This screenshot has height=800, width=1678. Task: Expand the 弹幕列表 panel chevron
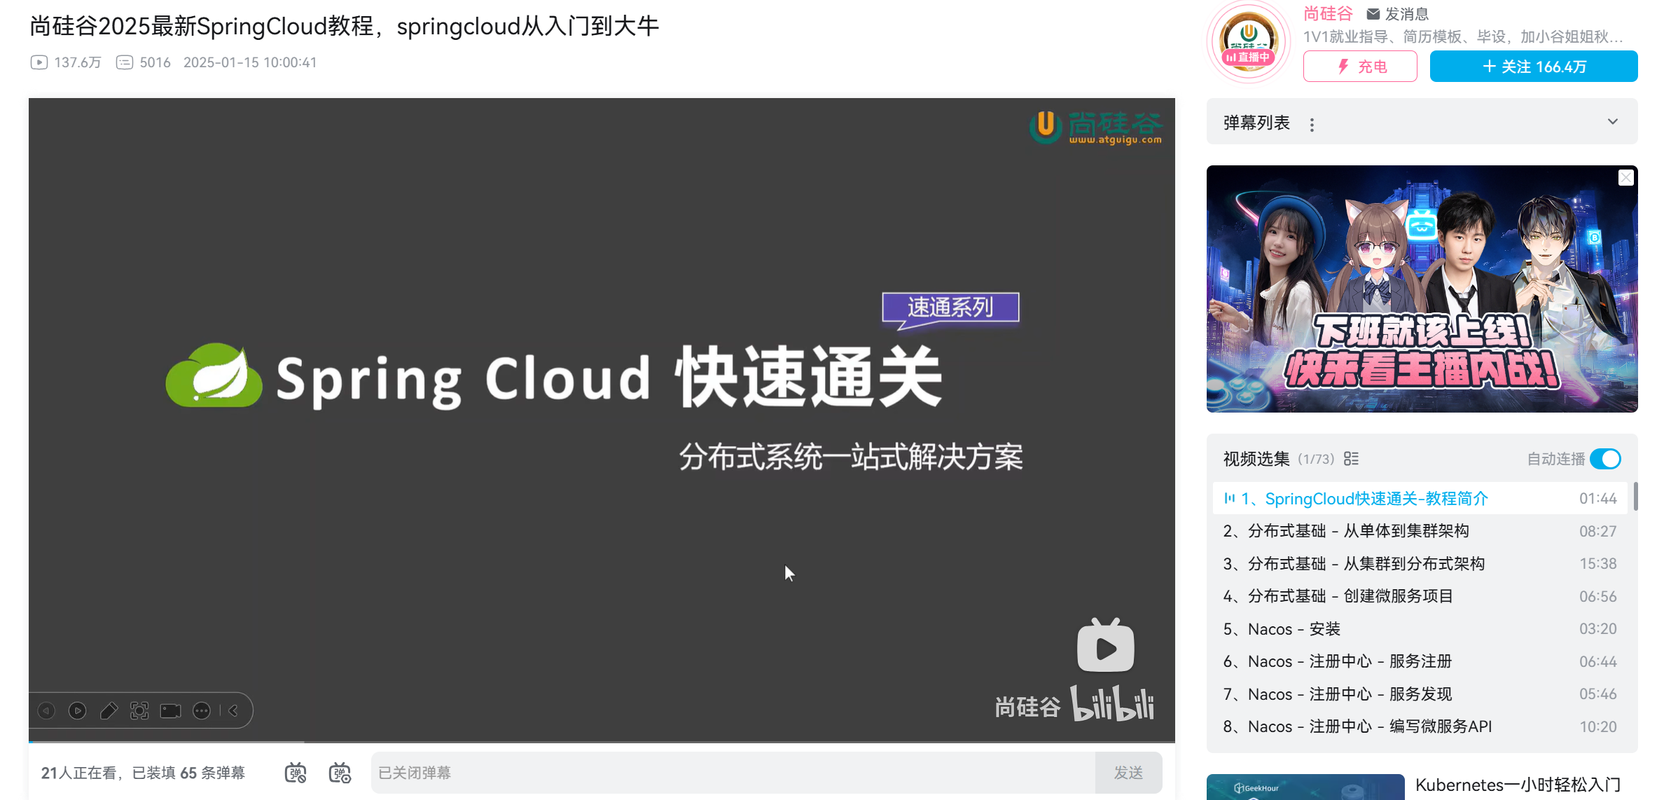[1612, 122]
